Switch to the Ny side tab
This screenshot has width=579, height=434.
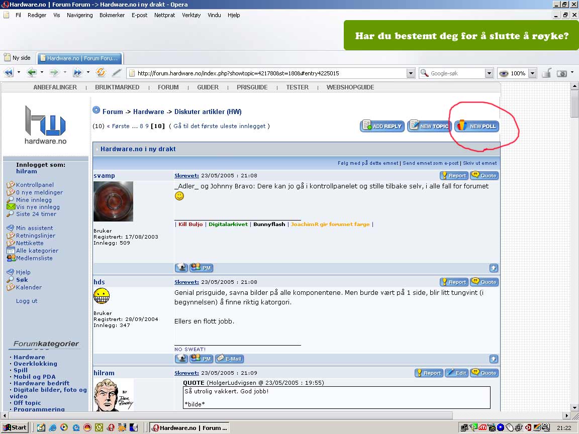pyautogui.click(x=18, y=58)
